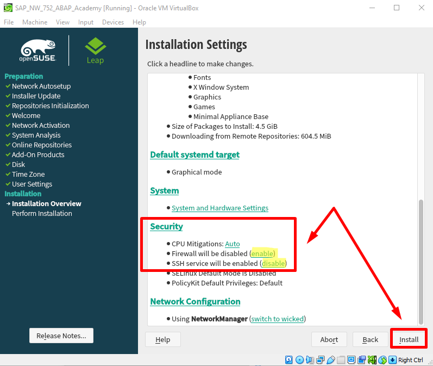Click the Preparation section heading
The height and width of the screenshot is (366, 433).
(24, 76)
